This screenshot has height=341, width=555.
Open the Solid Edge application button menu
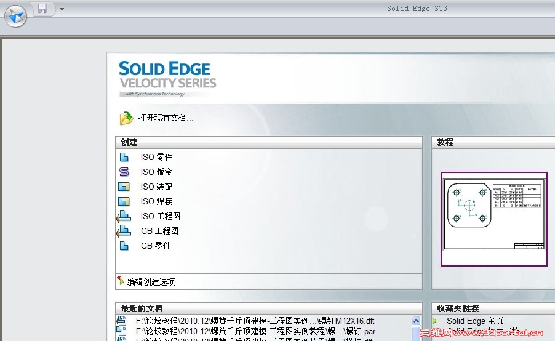coord(15,16)
